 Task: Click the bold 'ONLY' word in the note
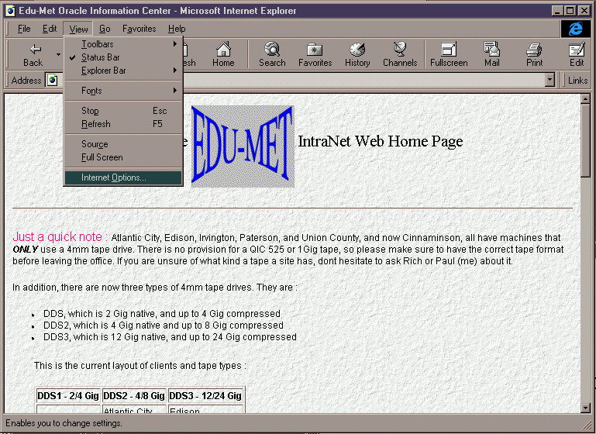pos(25,250)
